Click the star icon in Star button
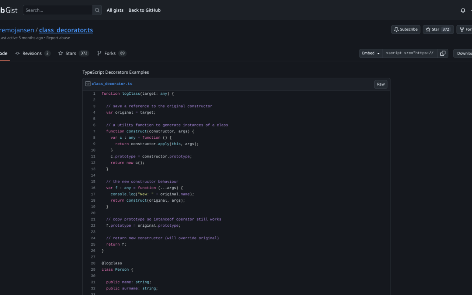The height and width of the screenshot is (295, 472). [428, 29]
